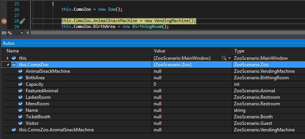
Task: Click the property icon next to TicketBooth
Action: [20, 117]
